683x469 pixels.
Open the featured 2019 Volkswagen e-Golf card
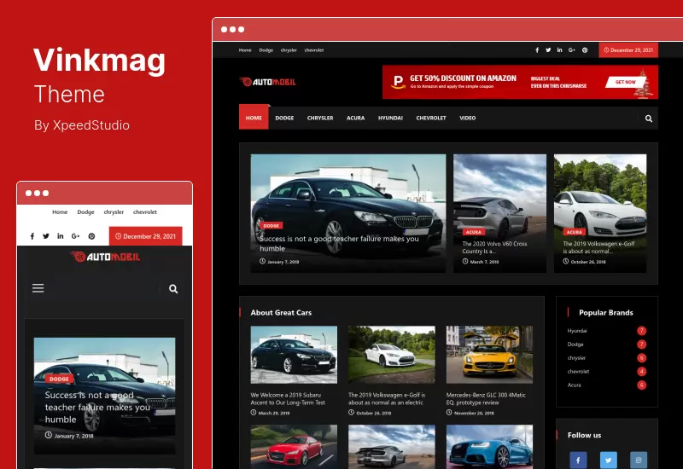point(600,213)
